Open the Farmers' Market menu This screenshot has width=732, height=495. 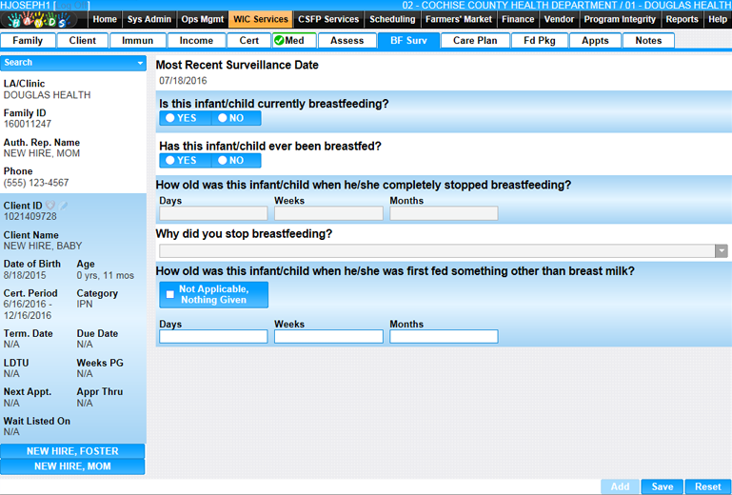tap(459, 19)
